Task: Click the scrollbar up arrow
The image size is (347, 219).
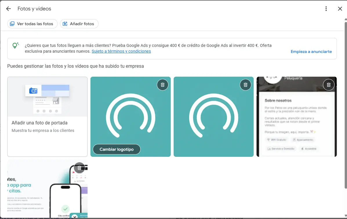Action: pyautogui.click(x=345, y=19)
